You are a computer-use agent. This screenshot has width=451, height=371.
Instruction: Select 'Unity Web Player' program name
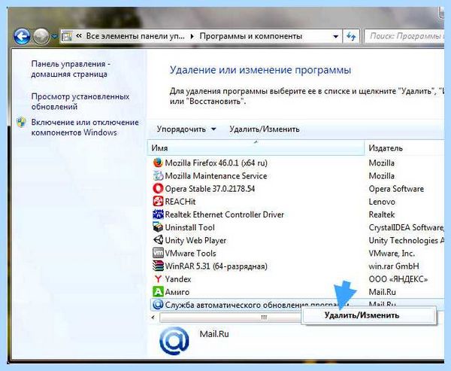point(195,241)
